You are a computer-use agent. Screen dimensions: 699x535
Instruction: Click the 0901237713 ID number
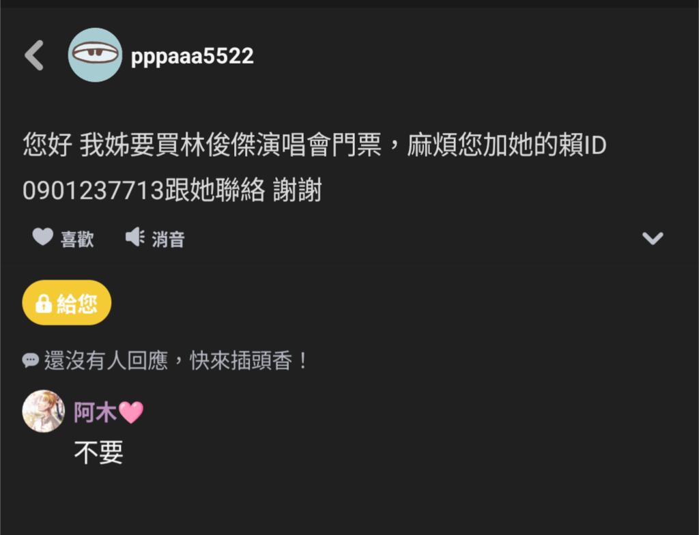(93, 190)
